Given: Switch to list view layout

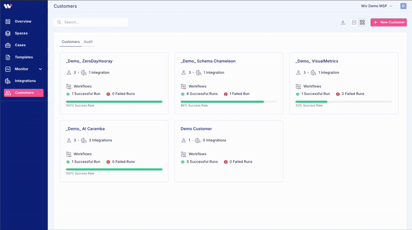Looking at the screenshot, I should coord(354,23).
